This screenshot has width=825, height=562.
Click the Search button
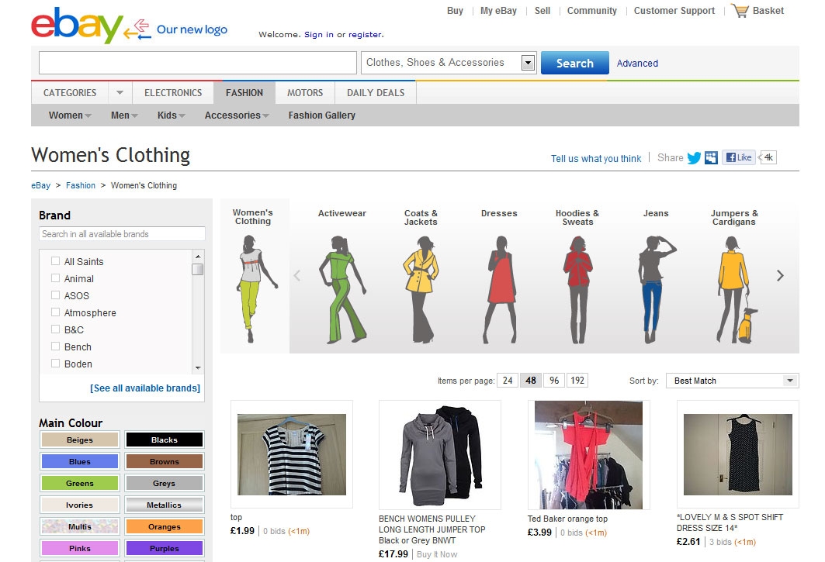pyautogui.click(x=574, y=62)
